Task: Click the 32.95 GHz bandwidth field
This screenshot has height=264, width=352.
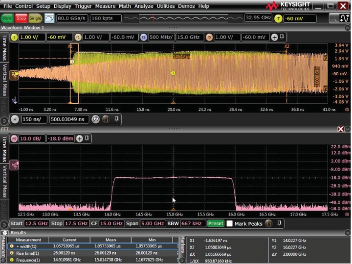Action: [258, 18]
